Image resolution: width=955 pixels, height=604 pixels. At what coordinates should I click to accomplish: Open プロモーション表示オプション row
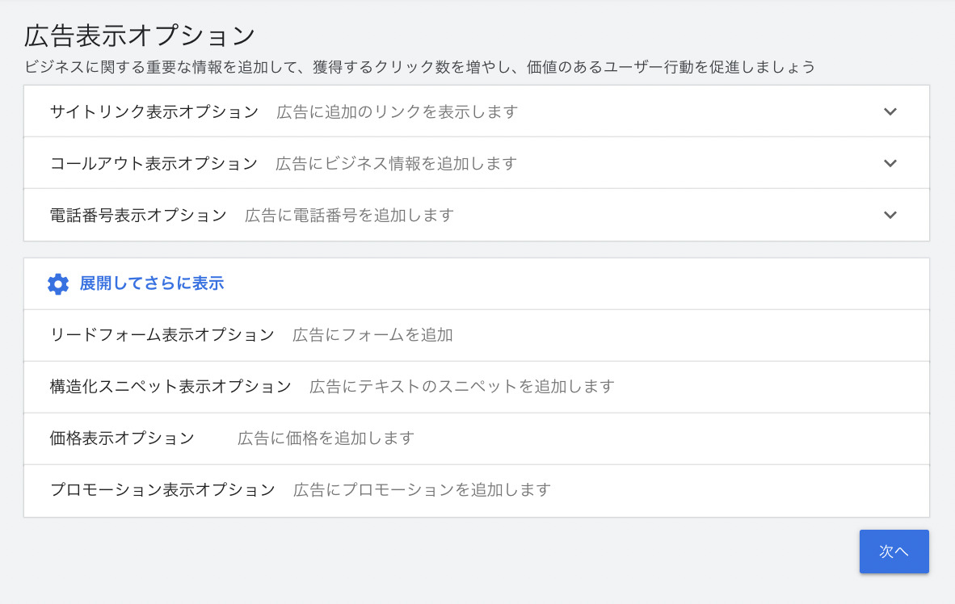477,490
